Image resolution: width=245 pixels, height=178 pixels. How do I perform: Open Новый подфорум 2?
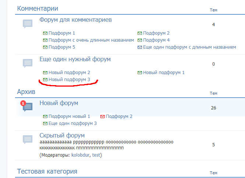(69, 73)
